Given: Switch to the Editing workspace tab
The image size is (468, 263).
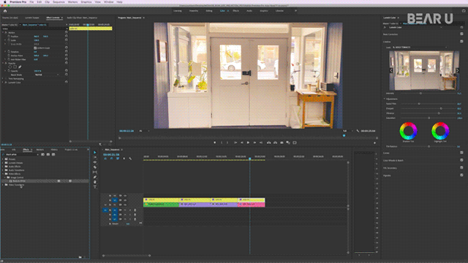Looking at the screenshot, I should pyautogui.click(x=209, y=11).
